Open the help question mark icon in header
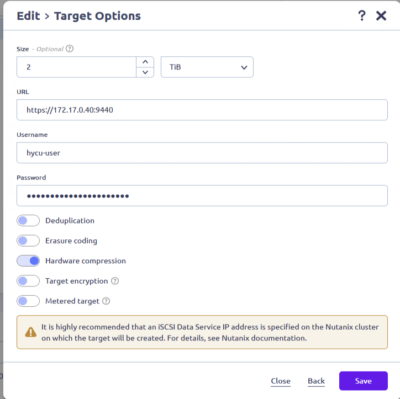The image size is (400, 399). point(362,15)
